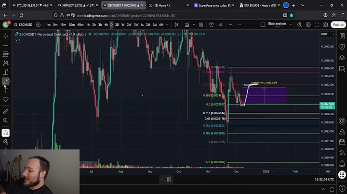This screenshot has width=347, height=194.
Task: Toggle stay in drawing mode pencil-lock
Action: point(6,142)
